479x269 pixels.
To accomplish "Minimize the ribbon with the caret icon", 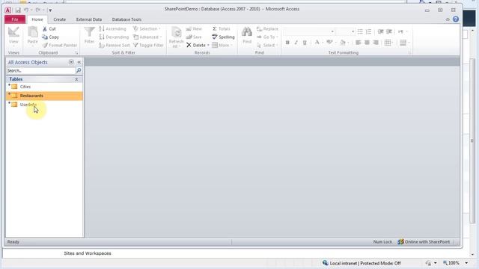I will pos(448,19).
